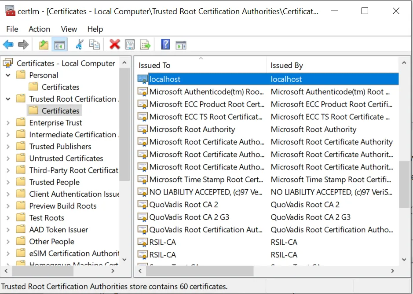Select Untrusted Certificates in the tree
The image size is (413, 294).
coord(66,158)
